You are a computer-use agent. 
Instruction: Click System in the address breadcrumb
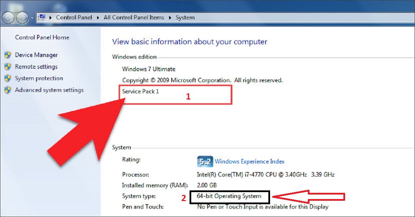click(x=185, y=17)
